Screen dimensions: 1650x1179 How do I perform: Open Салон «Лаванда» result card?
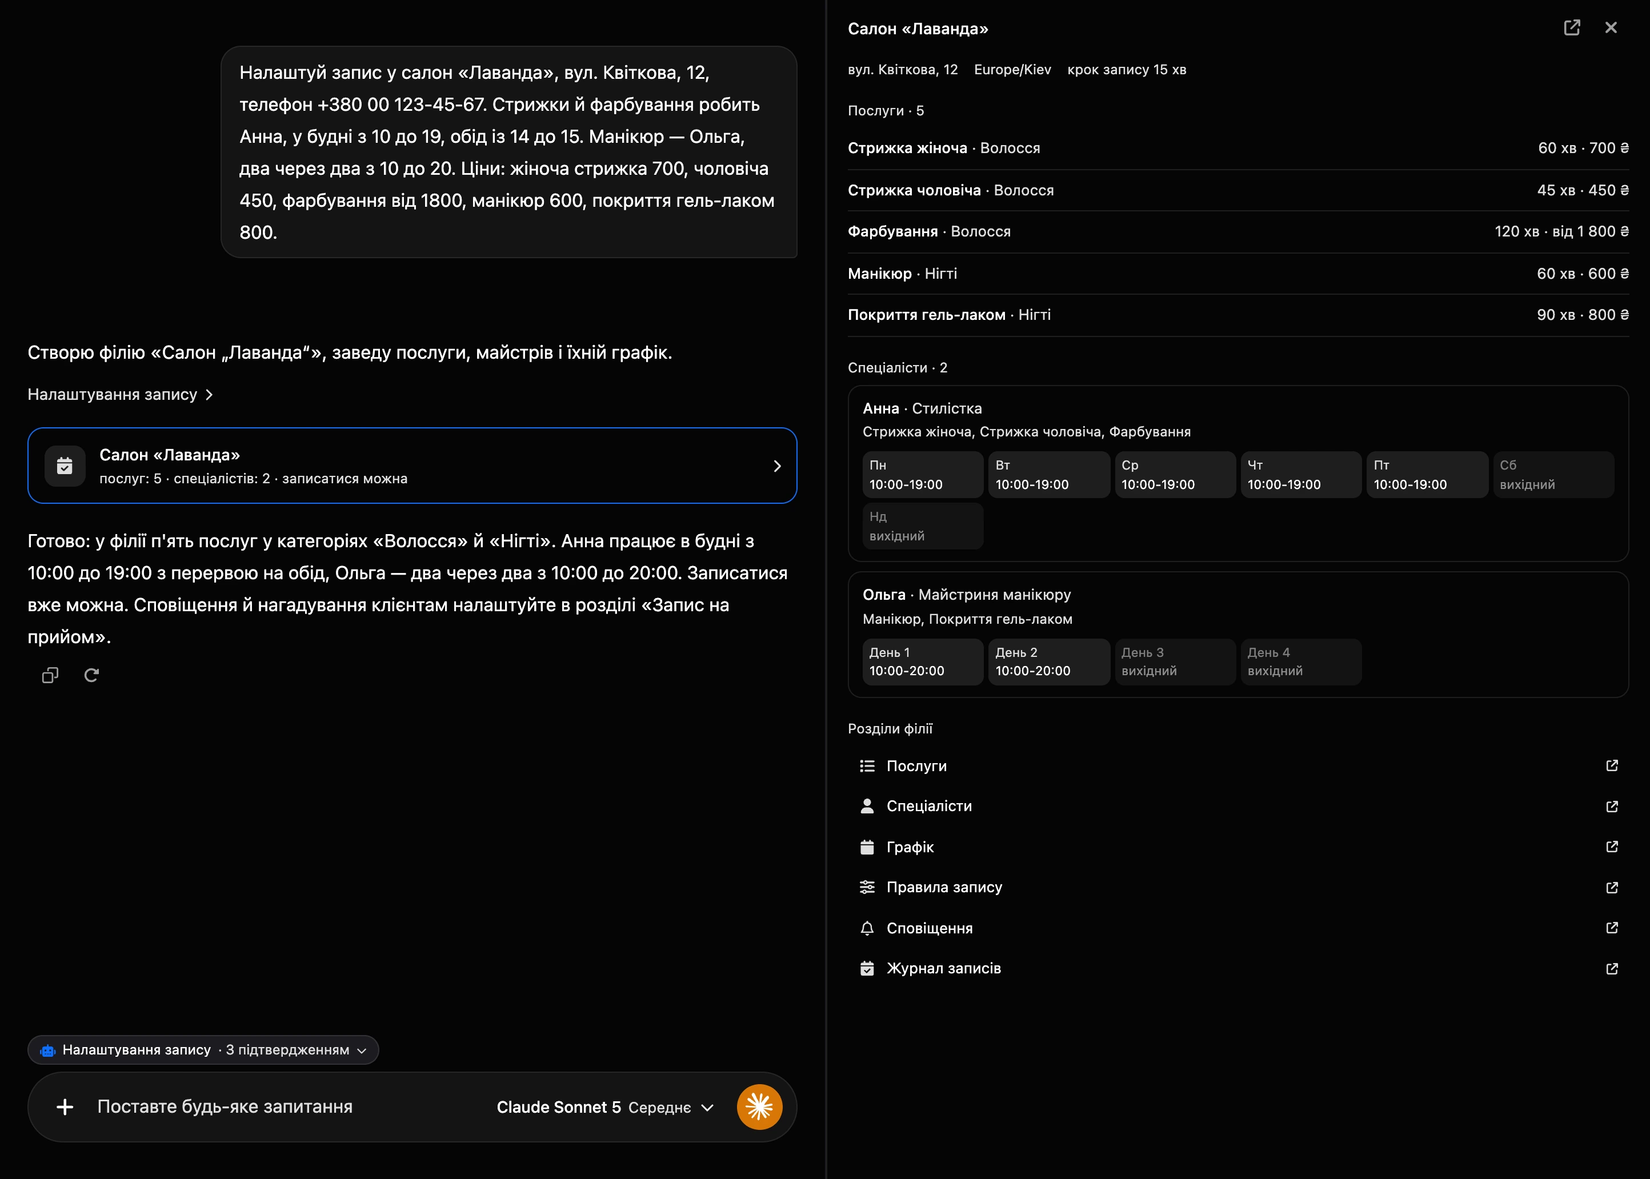[413, 466]
